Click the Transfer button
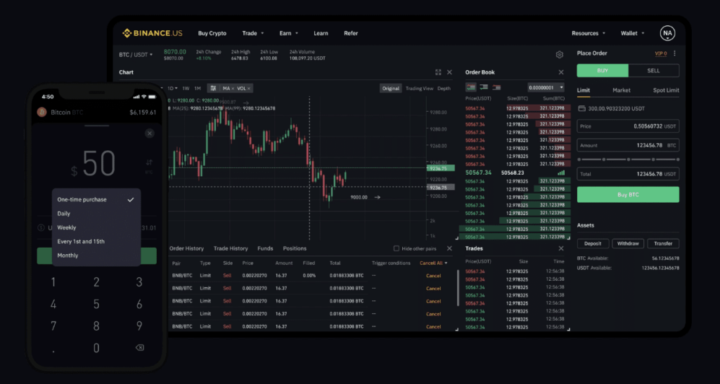 [x=663, y=244]
